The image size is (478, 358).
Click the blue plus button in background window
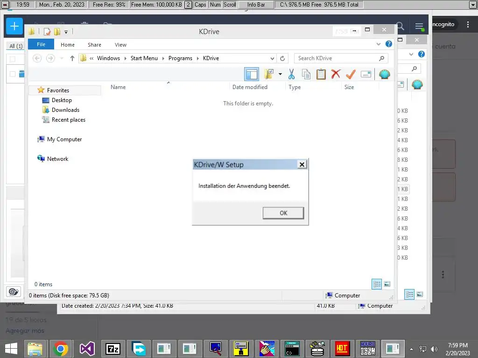tap(14, 26)
